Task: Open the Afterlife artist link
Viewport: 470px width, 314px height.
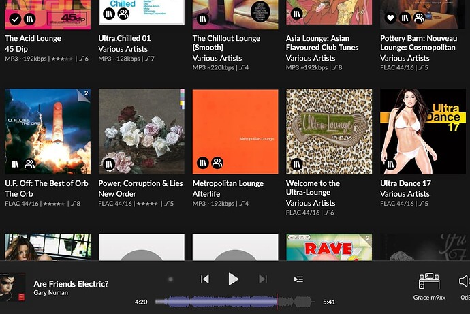Action: pos(206,194)
